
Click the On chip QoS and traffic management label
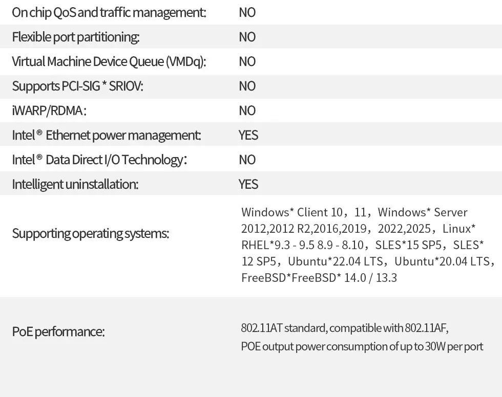tap(109, 12)
